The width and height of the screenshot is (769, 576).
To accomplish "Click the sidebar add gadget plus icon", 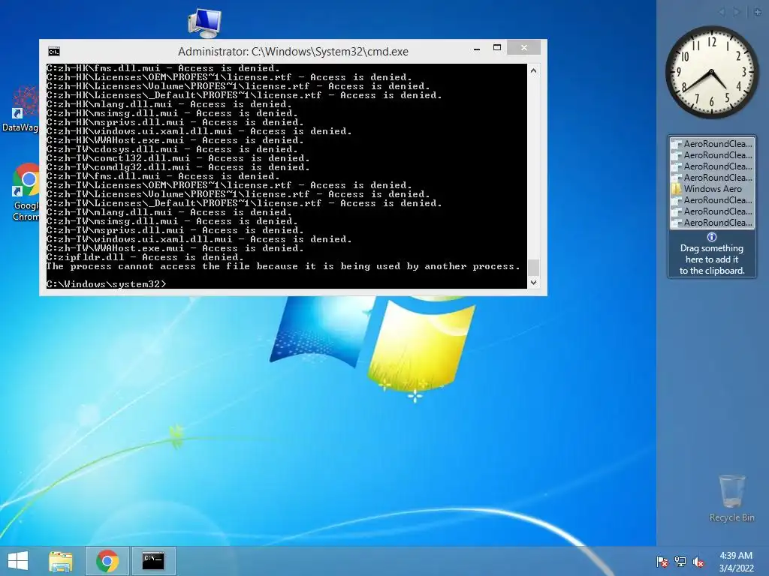I will [758, 12].
